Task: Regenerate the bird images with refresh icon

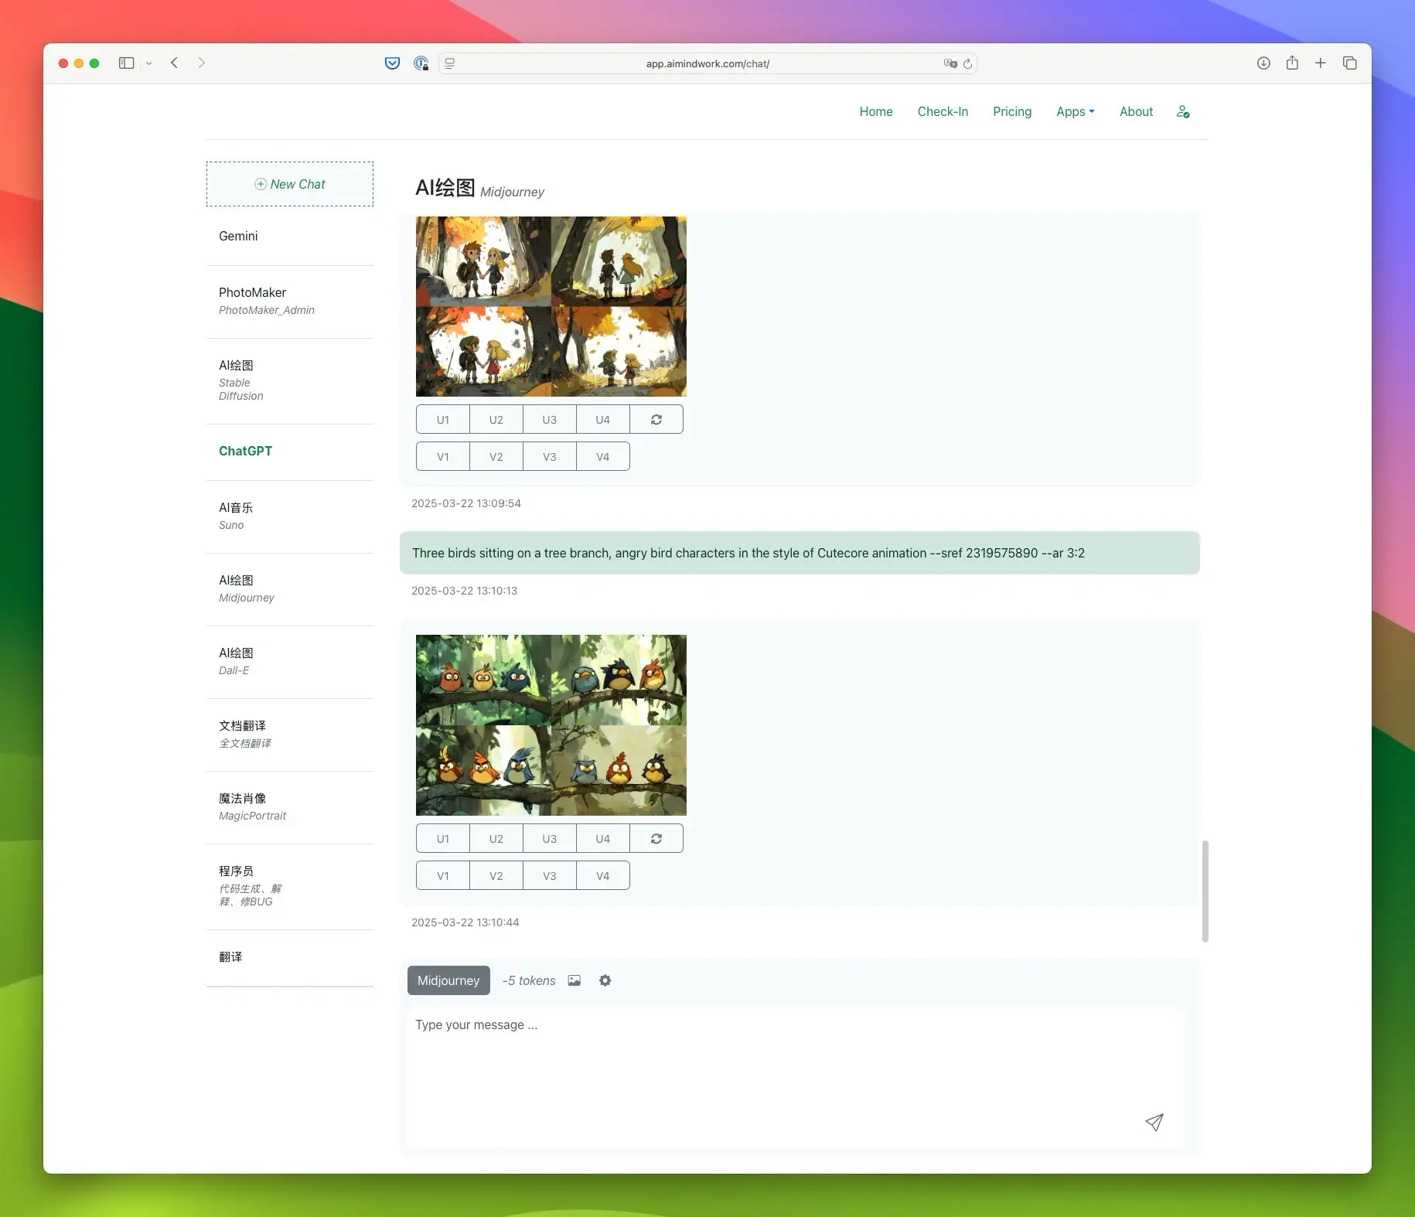Action: click(656, 838)
